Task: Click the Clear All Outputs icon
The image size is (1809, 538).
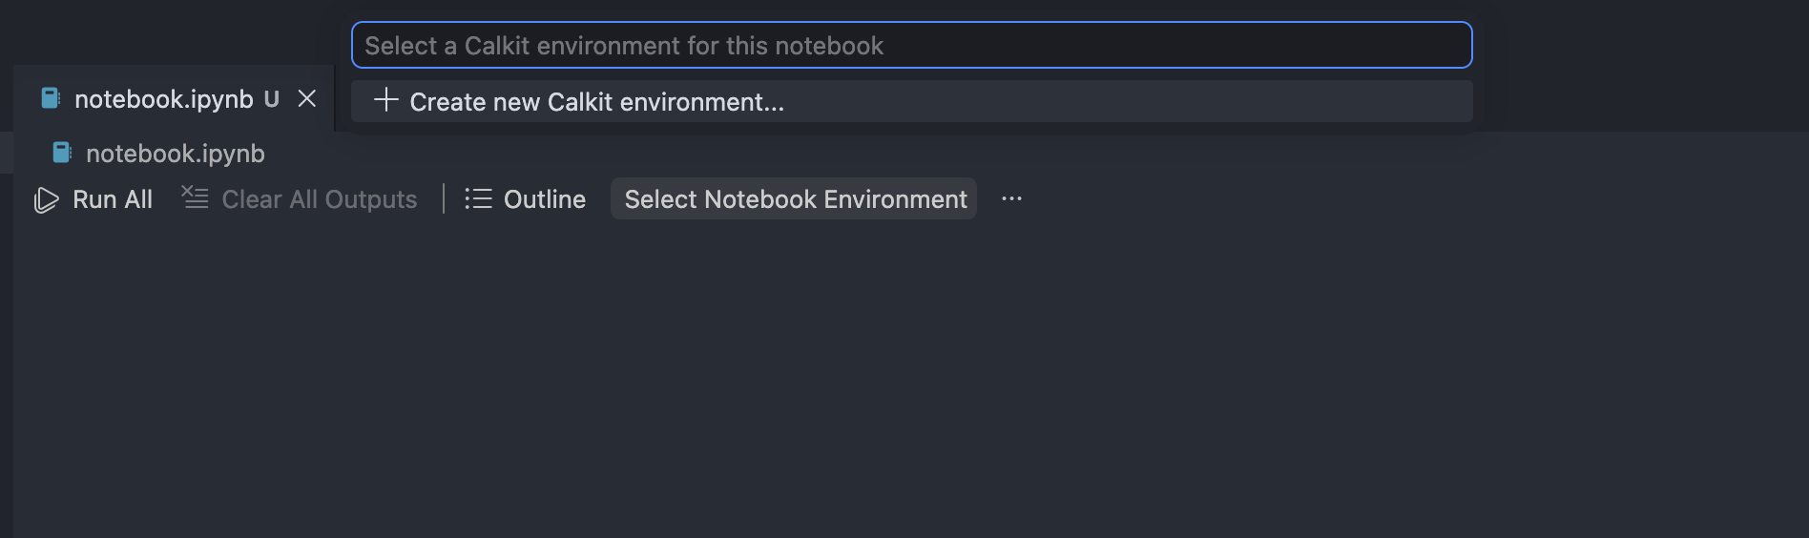Action: pyautogui.click(x=196, y=197)
